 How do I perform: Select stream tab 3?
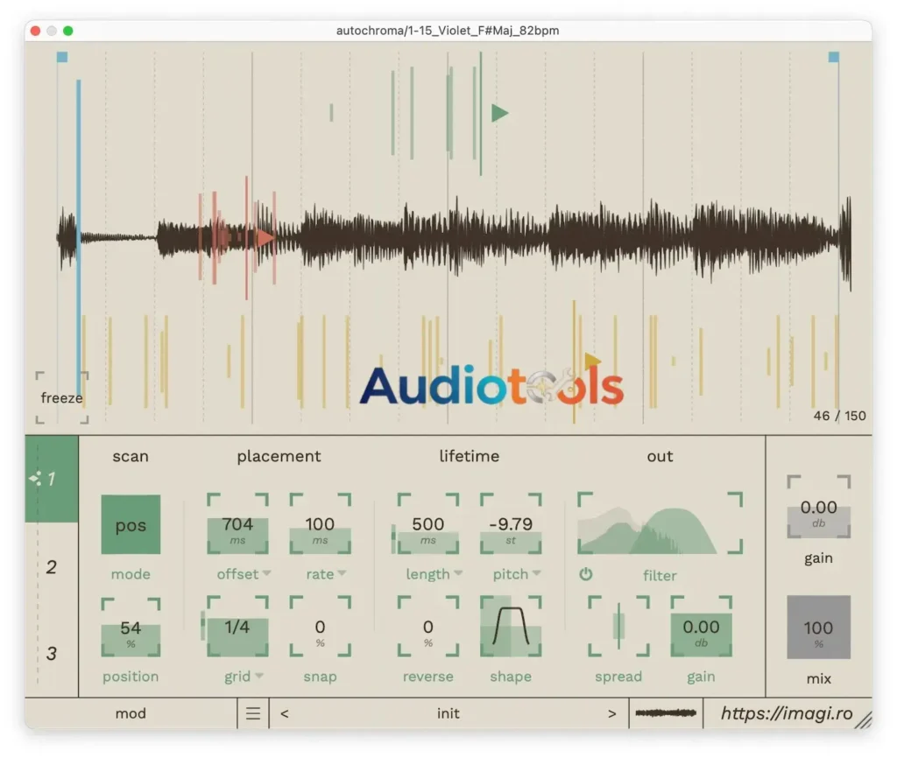(52, 653)
